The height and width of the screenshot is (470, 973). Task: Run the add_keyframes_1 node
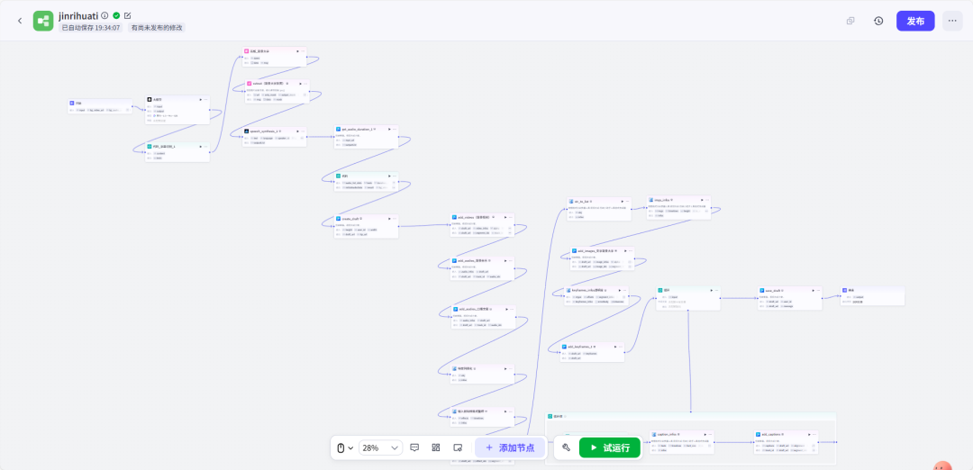(x=615, y=347)
